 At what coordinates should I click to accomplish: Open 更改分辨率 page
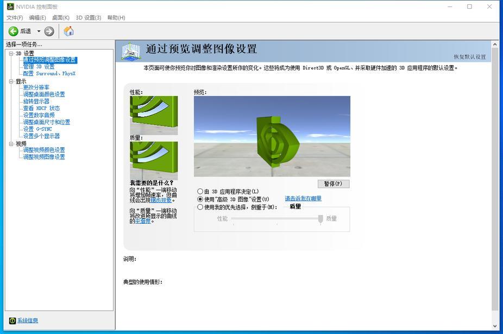click(36, 87)
